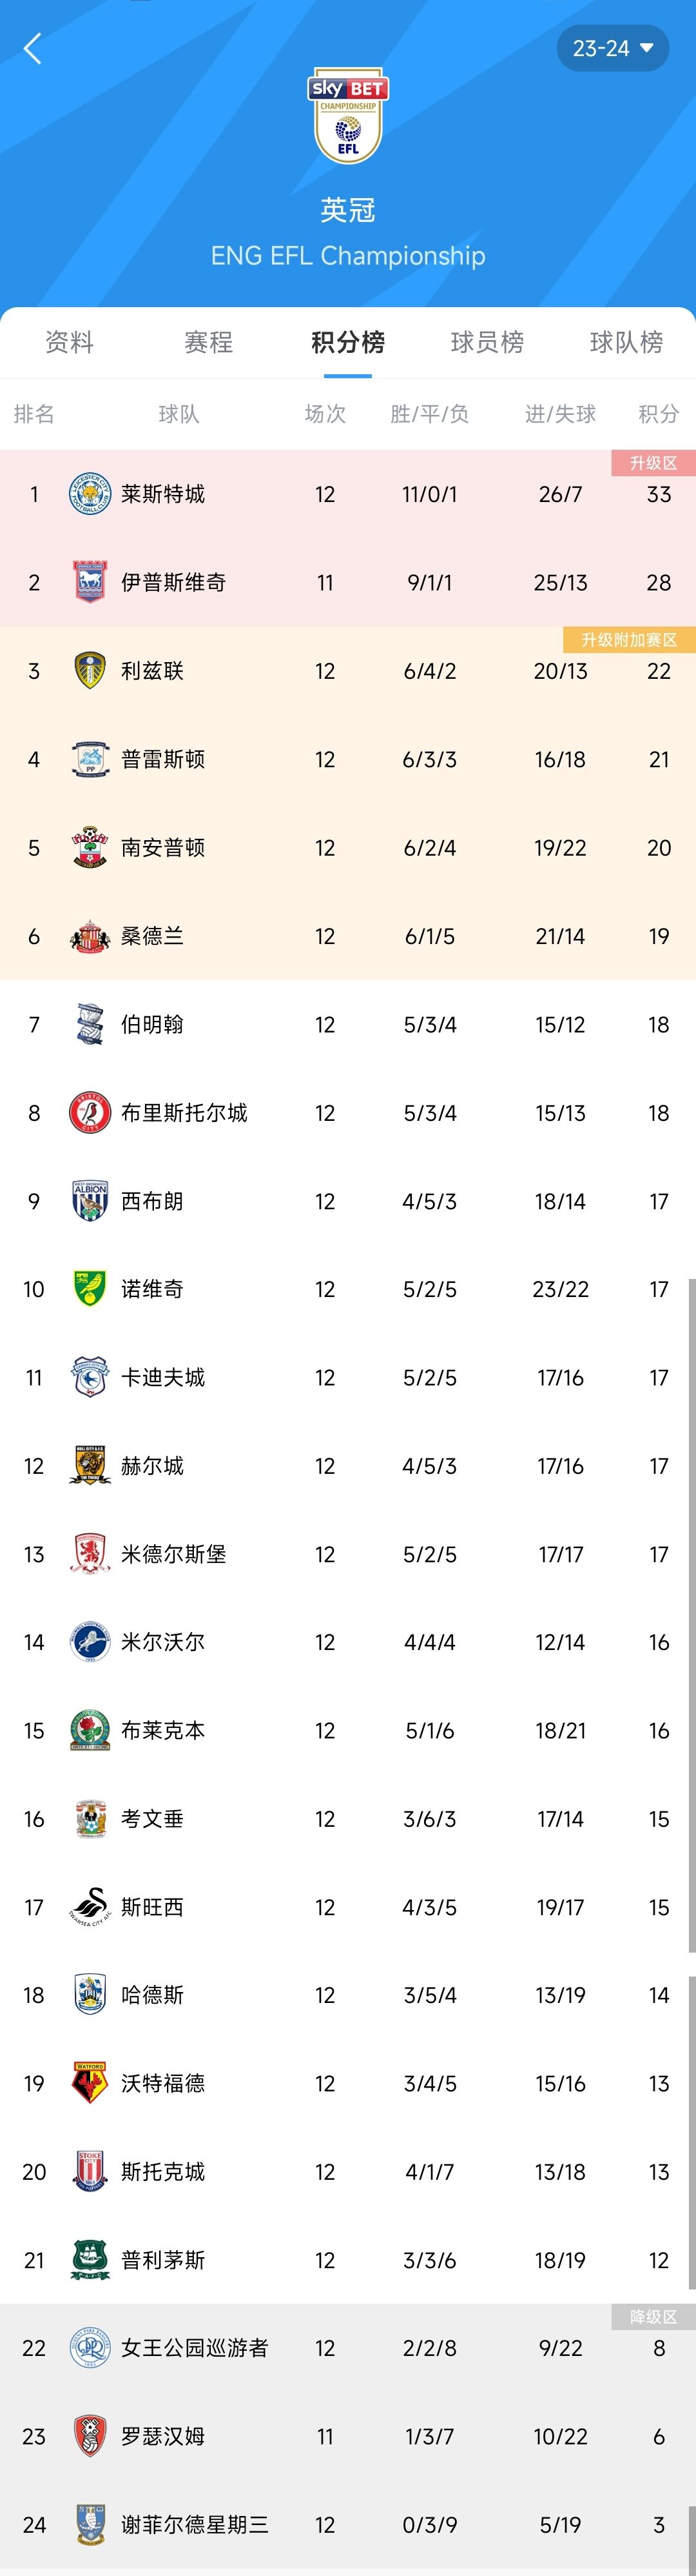Click the 女王公园巡游者 team name
This screenshot has height=2576, width=696.
195,2348
